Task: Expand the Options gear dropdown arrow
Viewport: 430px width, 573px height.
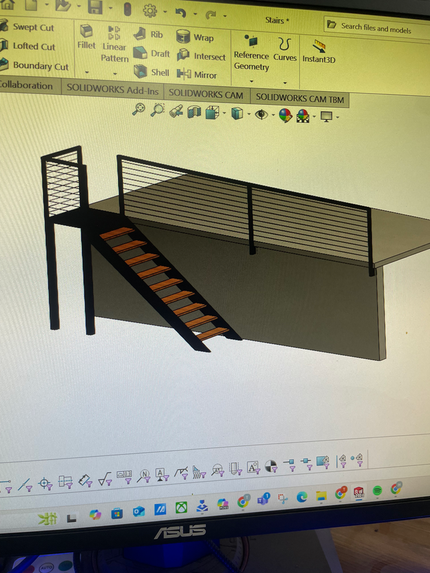Action: [x=165, y=12]
